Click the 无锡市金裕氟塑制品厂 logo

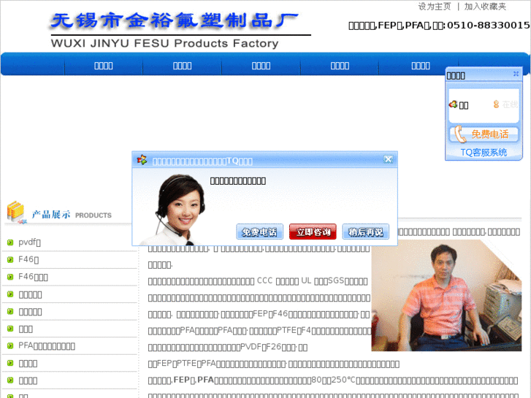coord(175,20)
